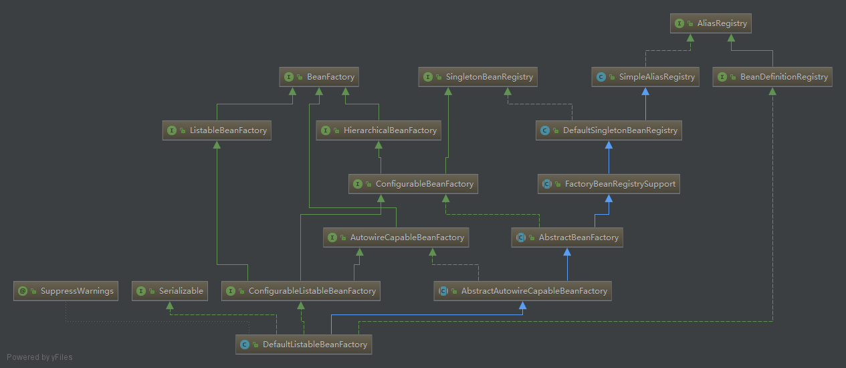Select the BeanDefinitionRegistry node label
The image size is (846, 368).
[784, 77]
